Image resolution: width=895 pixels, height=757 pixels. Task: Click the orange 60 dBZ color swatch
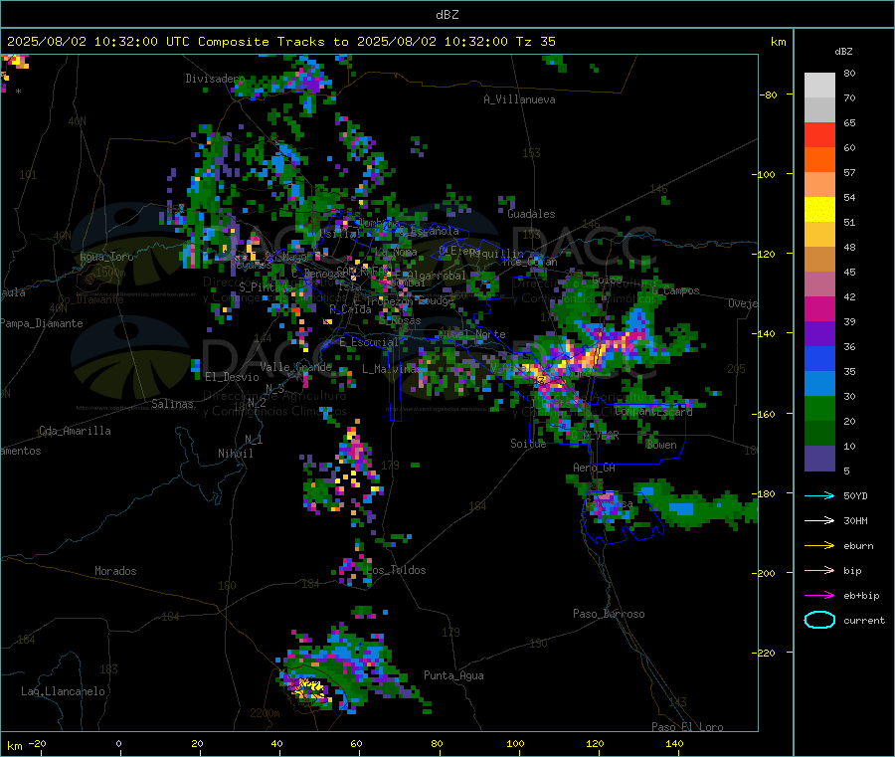819,160
